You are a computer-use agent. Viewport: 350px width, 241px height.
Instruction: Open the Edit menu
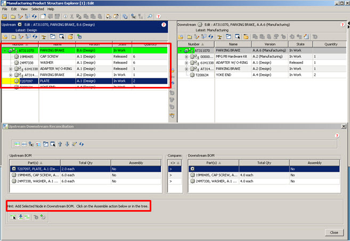tap(14, 9)
